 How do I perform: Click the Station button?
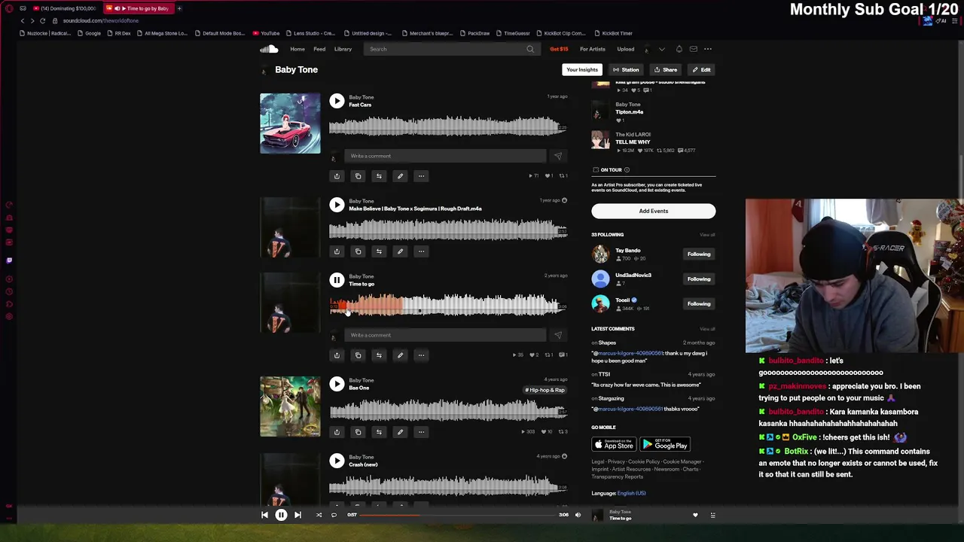(x=626, y=69)
